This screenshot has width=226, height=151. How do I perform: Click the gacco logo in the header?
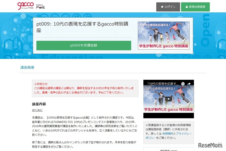pos(25,6)
